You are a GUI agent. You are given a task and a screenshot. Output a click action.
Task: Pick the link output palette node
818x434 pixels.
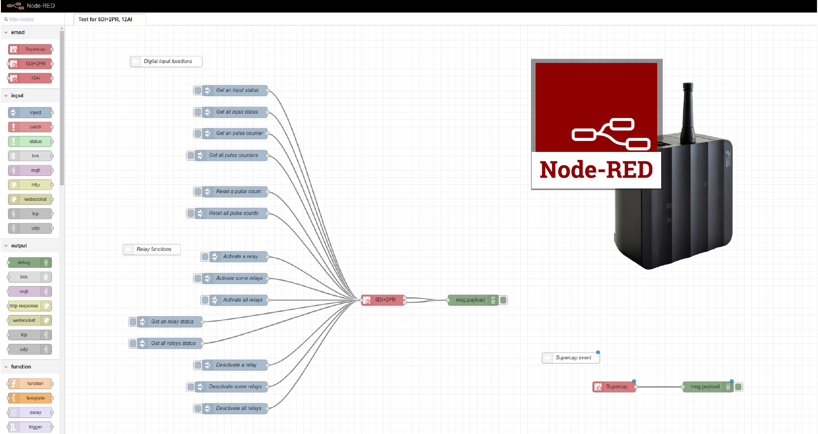[29, 277]
